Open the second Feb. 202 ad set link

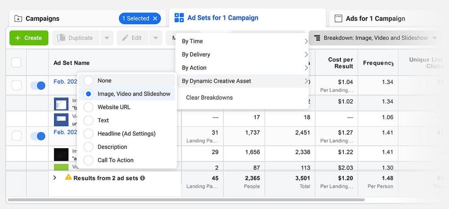pos(65,132)
